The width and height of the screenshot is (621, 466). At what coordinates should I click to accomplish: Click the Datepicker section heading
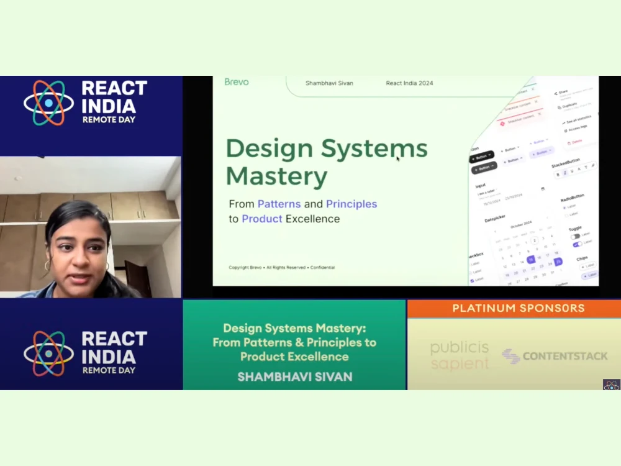click(x=495, y=219)
